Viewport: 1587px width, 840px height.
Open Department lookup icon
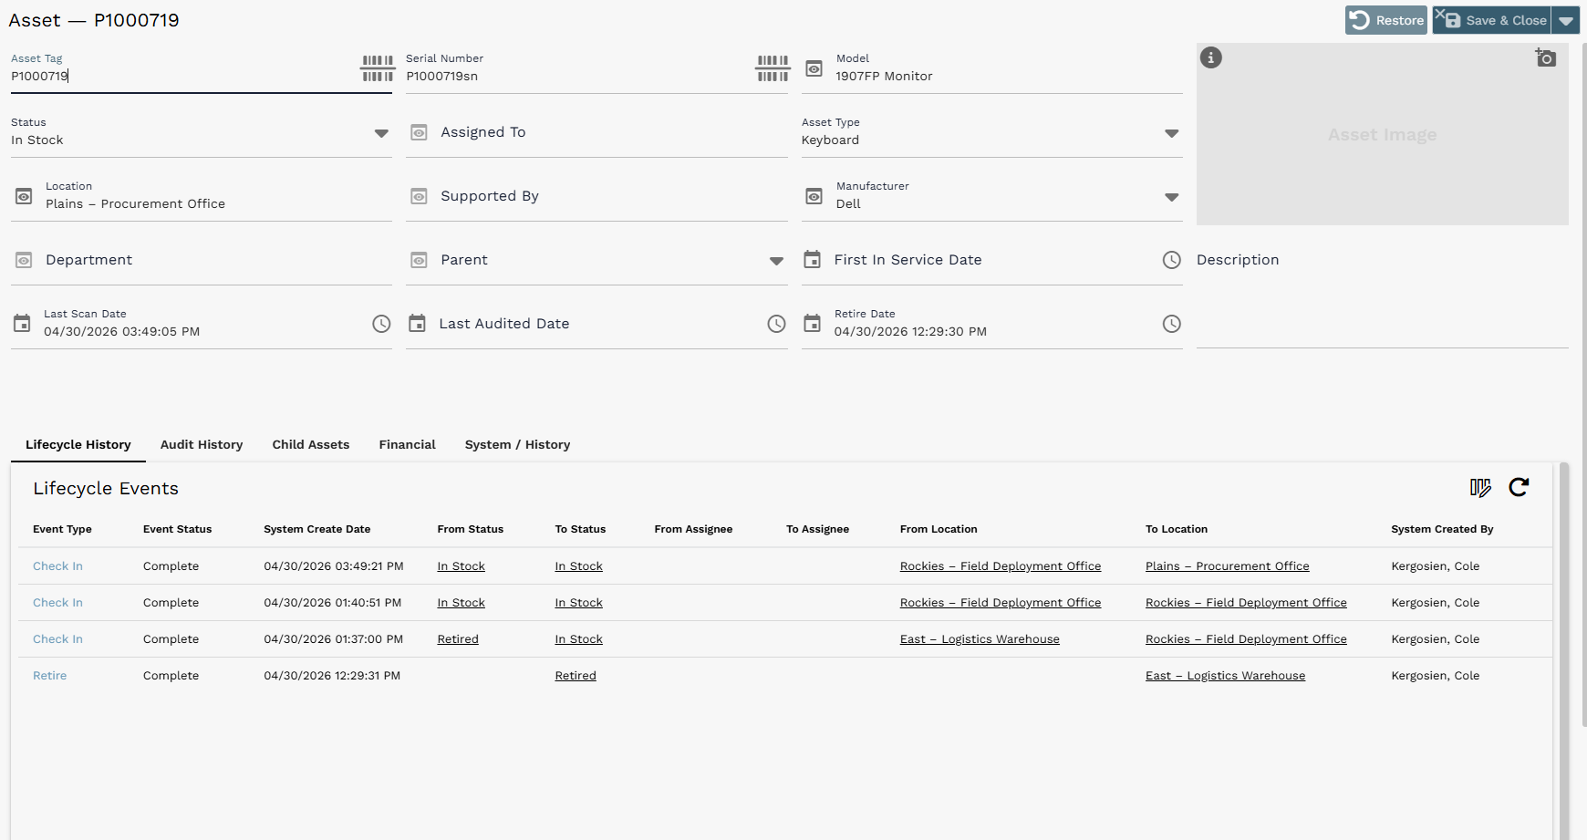(x=25, y=260)
